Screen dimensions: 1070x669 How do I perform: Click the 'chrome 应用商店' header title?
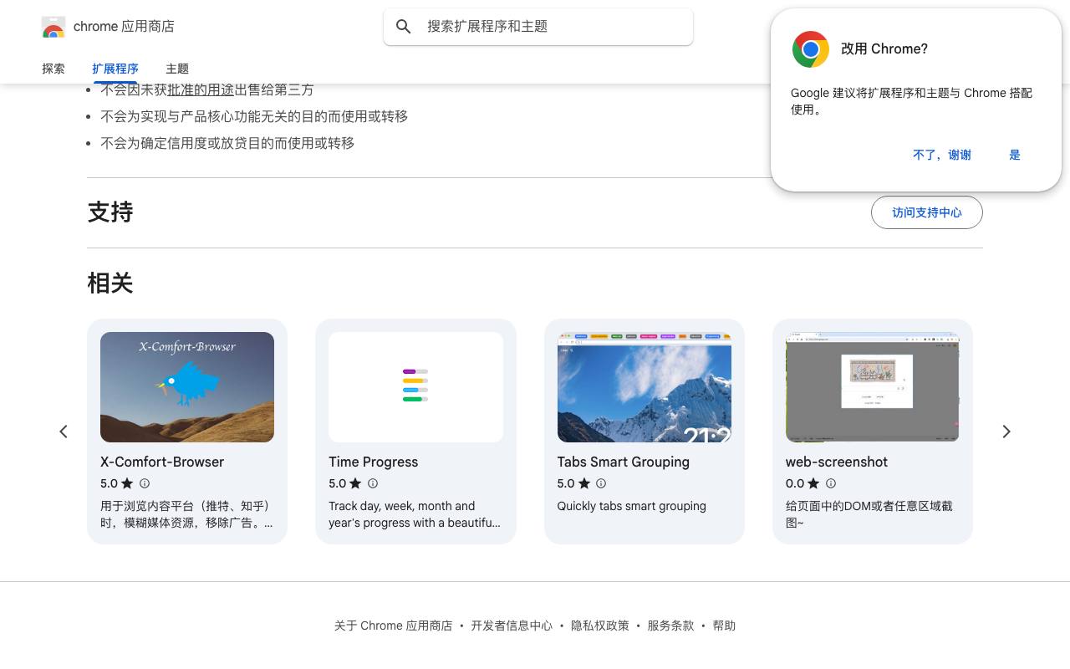pyautogui.click(x=124, y=27)
